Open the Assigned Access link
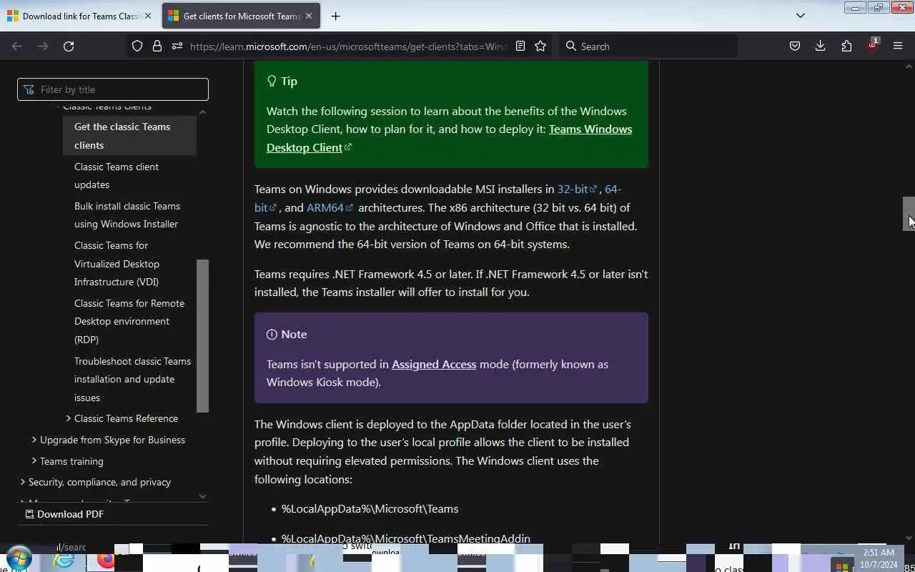 [434, 364]
